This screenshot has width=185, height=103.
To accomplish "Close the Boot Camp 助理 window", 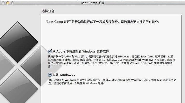I will pos(3,3).
